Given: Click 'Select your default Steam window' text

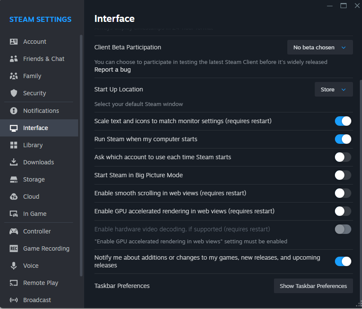Looking at the screenshot, I should [x=139, y=104].
